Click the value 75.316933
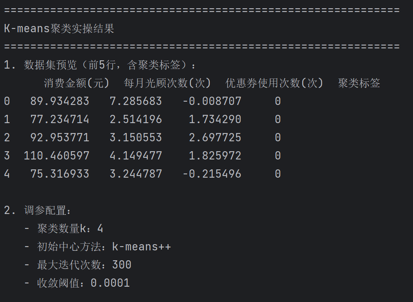The height and width of the screenshot is (302, 413). coord(60,174)
